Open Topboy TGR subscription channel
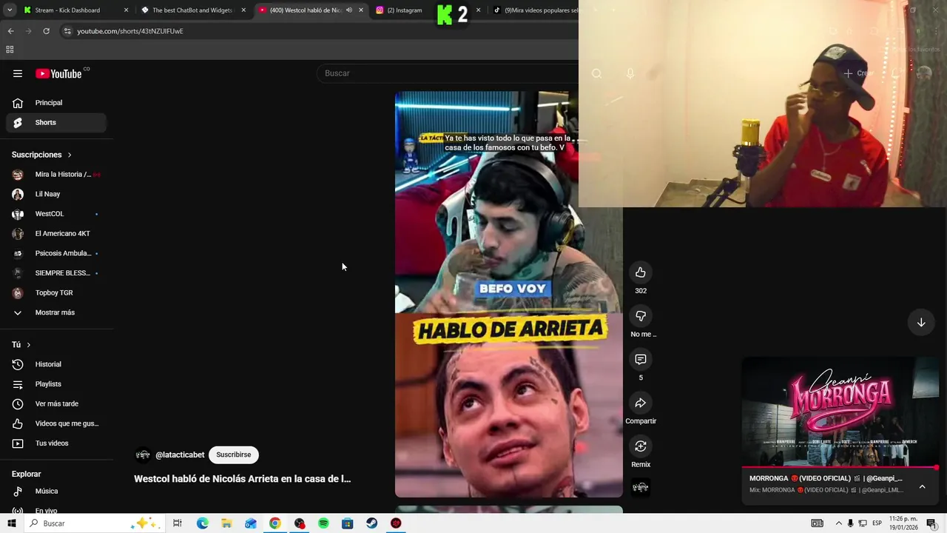The width and height of the screenshot is (947, 533). pos(56,292)
